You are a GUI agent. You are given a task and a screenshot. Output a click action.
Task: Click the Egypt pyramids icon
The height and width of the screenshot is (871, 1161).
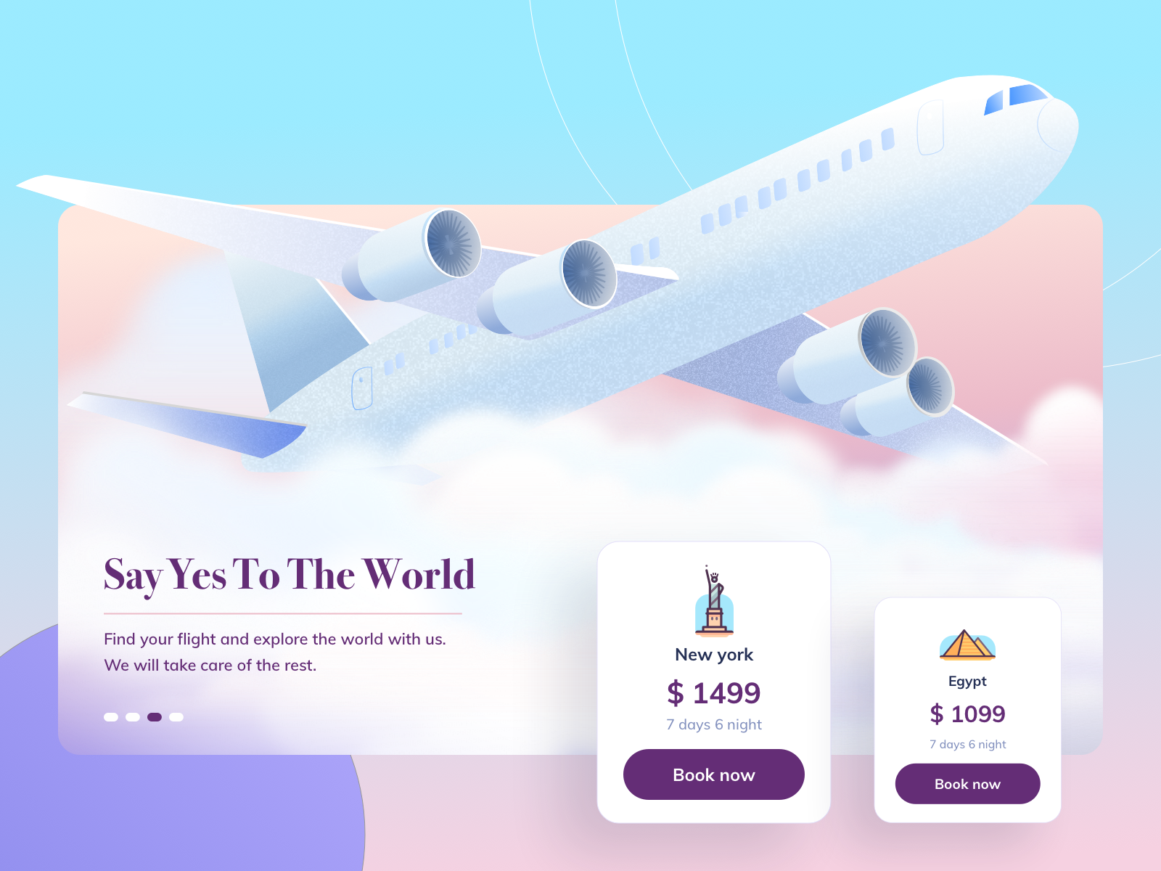pos(967,645)
